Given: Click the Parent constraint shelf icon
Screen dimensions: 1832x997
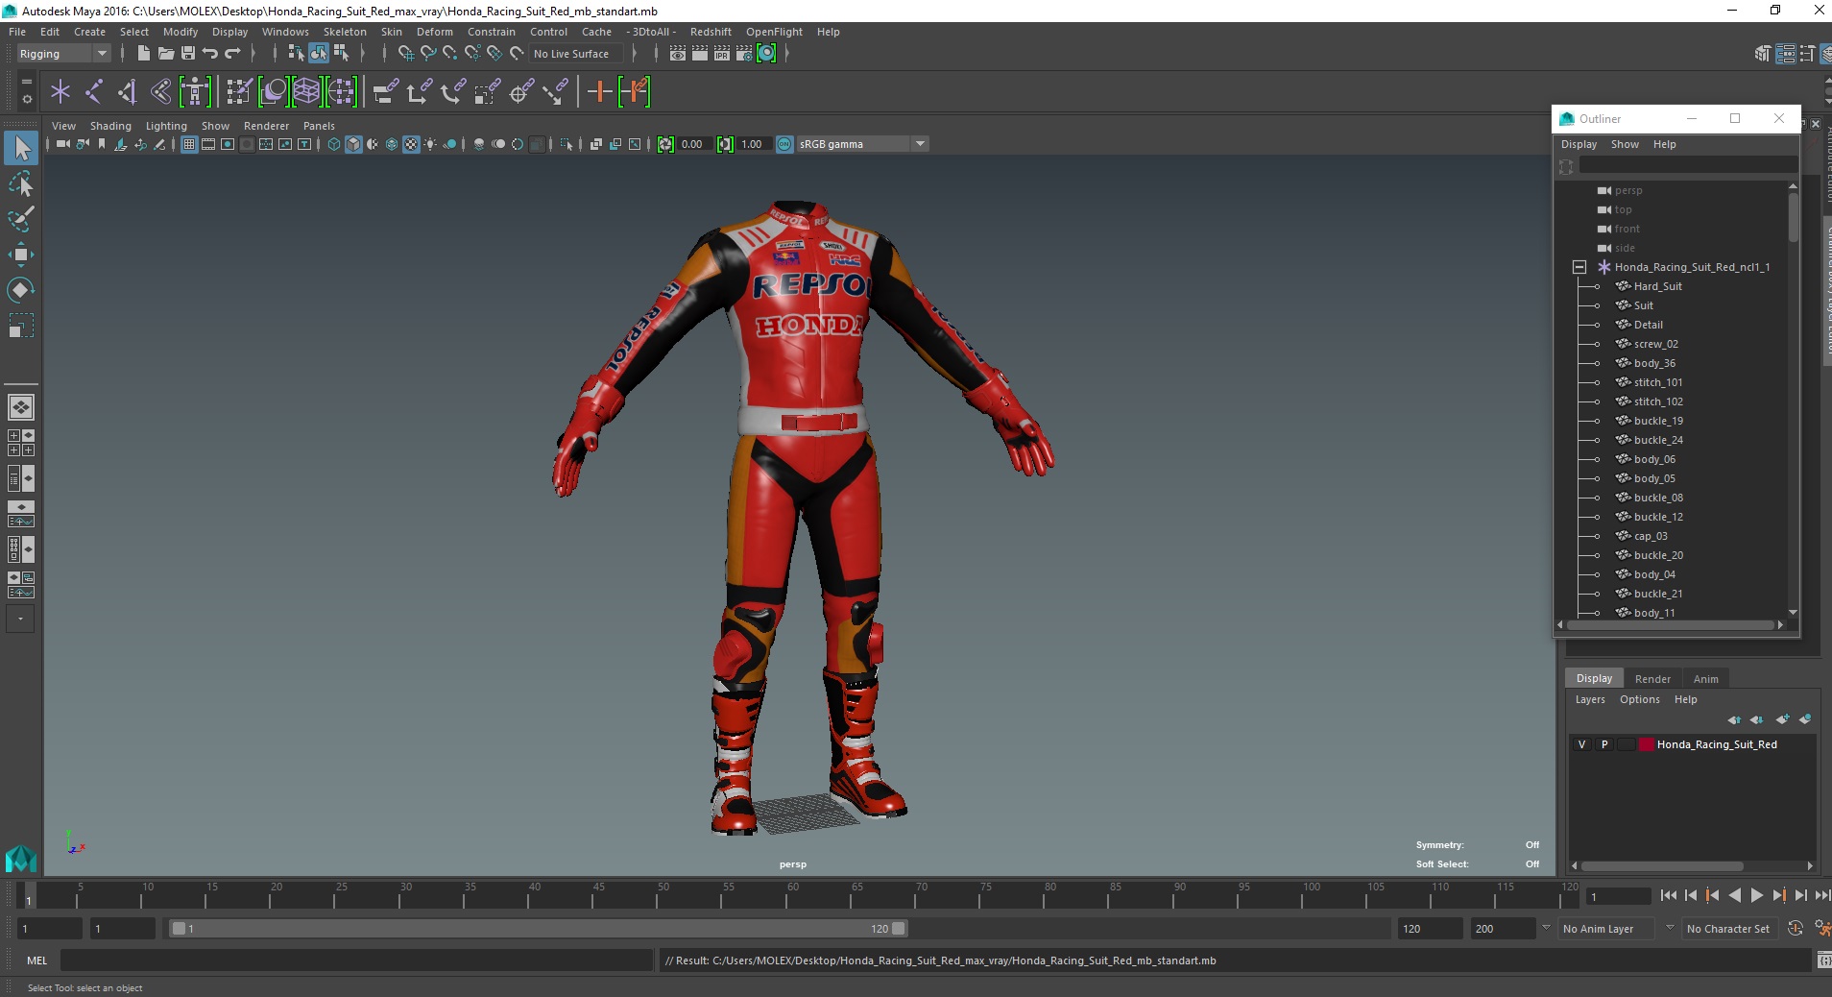Looking at the screenshot, I should [x=386, y=92].
